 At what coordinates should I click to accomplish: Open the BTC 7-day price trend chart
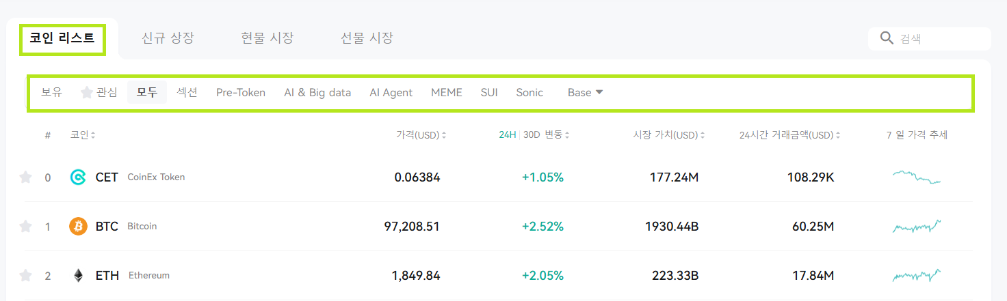pos(917,227)
